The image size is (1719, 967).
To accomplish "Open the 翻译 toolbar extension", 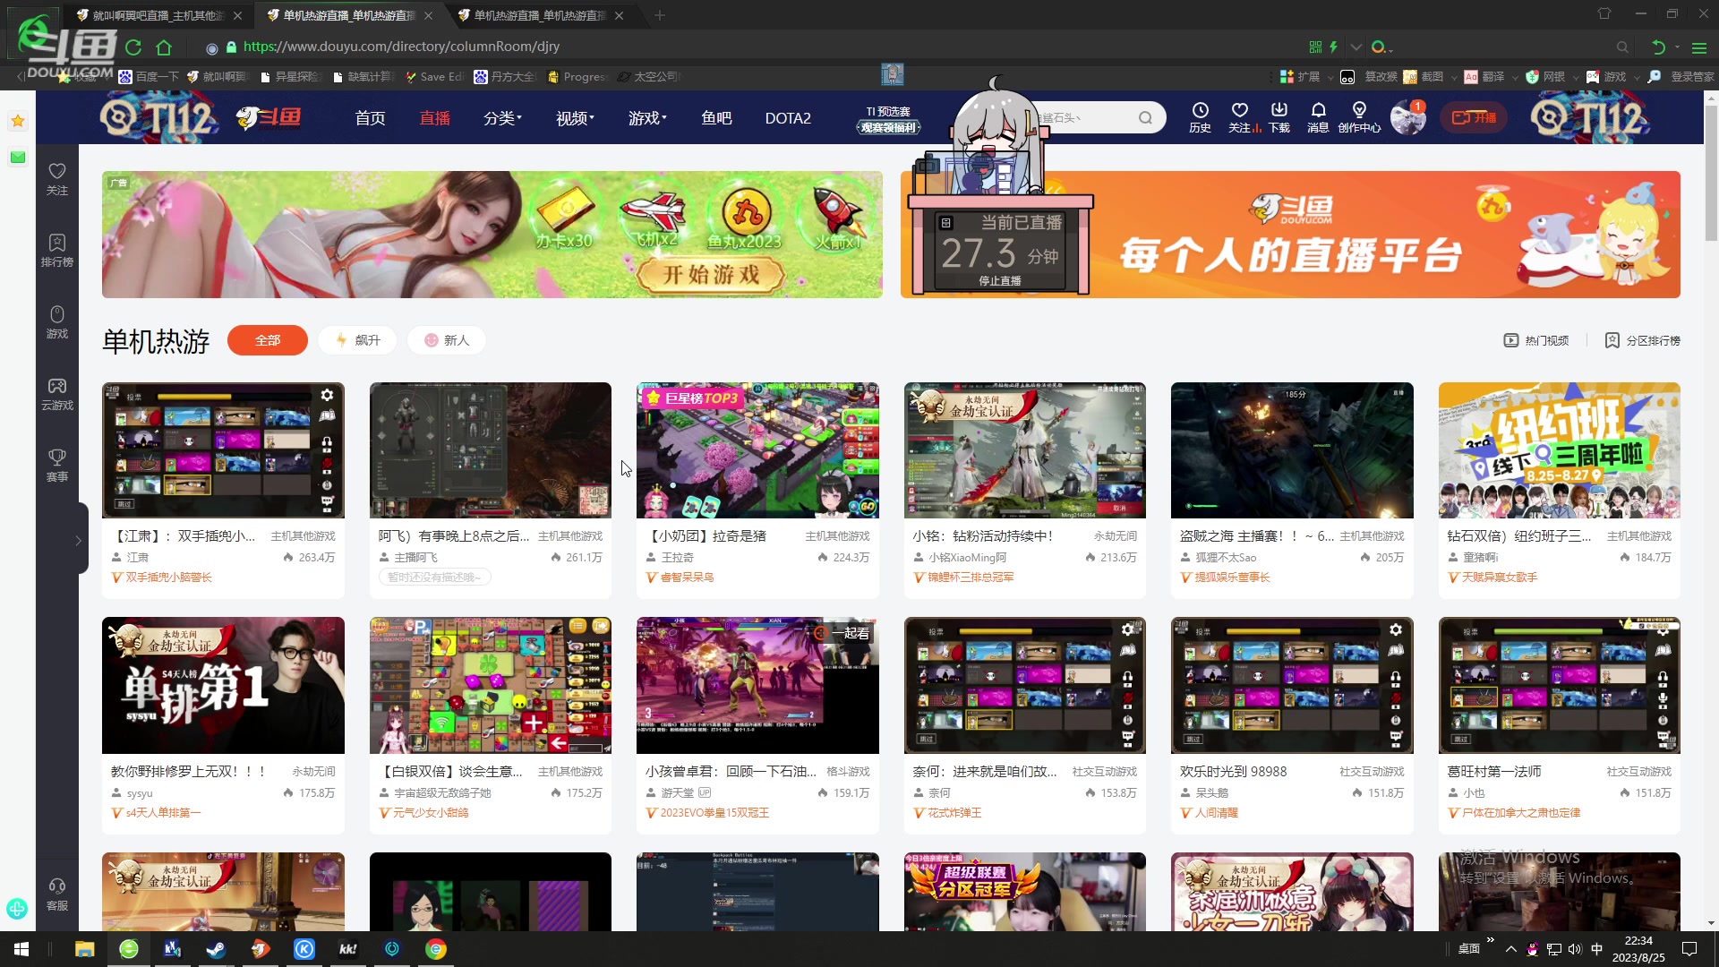I will 1484,77.
